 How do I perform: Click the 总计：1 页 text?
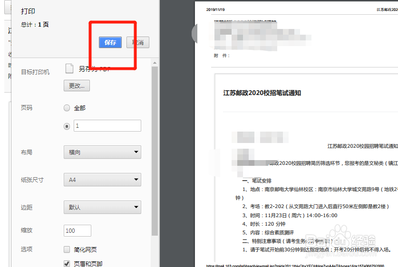click(x=35, y=25)
